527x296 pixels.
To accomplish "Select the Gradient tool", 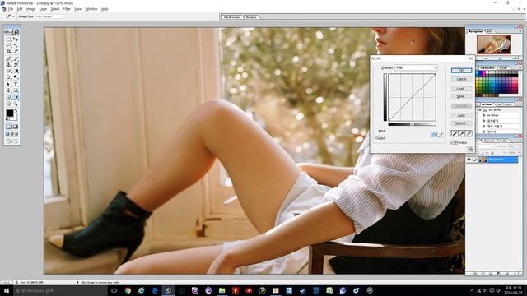I will pyautogui.click(x=16, y=72).
